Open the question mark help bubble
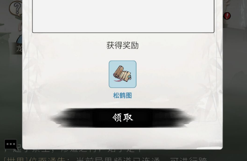247x161 pixels. (16, 8)
